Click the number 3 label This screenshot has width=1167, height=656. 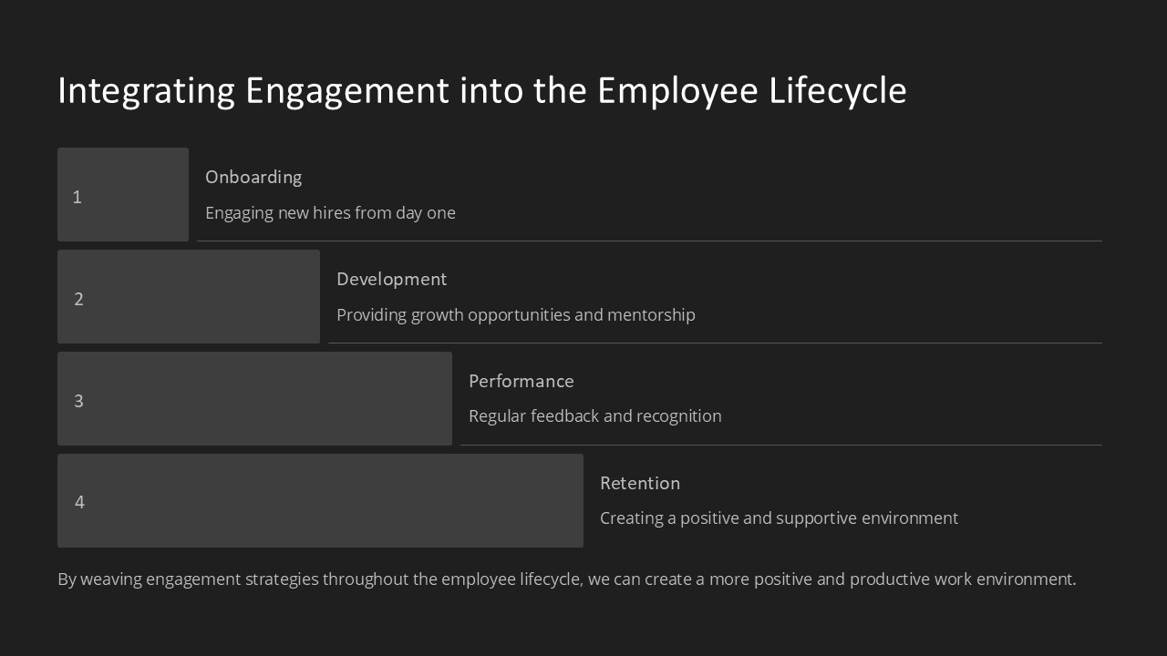pyautogui.click(x=78, y=401)
